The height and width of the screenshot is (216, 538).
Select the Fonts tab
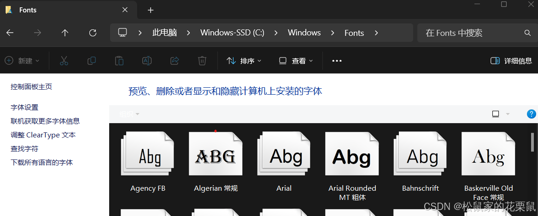point(69,10)
